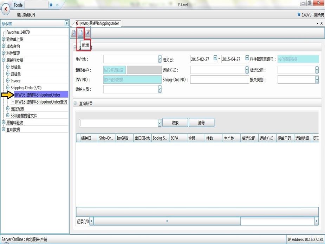Image resolution: width=325 pixels, height=244 pixels.
Task: Collapse the 原辅料发货 tree node
Action: click(x=4, y=60)
